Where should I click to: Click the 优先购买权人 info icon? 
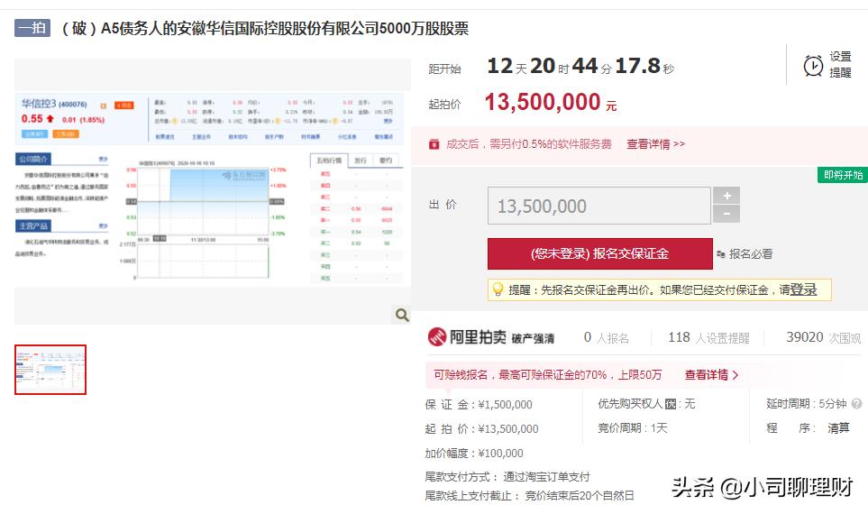tap(671, 404)
